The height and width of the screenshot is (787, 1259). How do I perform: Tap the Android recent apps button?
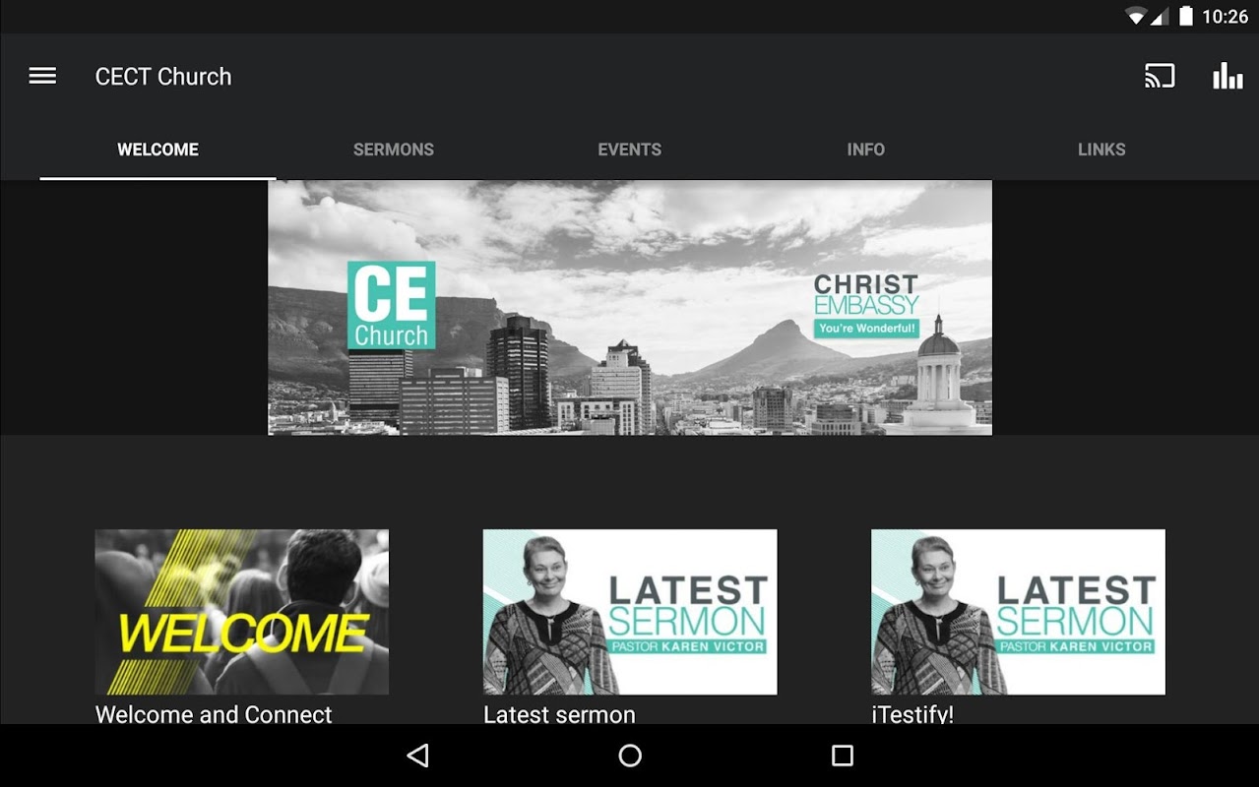click(x=842, y=756)
